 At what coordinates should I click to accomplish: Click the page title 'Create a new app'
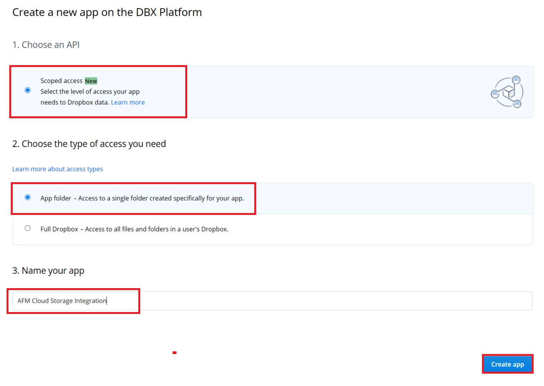(107, 12)
